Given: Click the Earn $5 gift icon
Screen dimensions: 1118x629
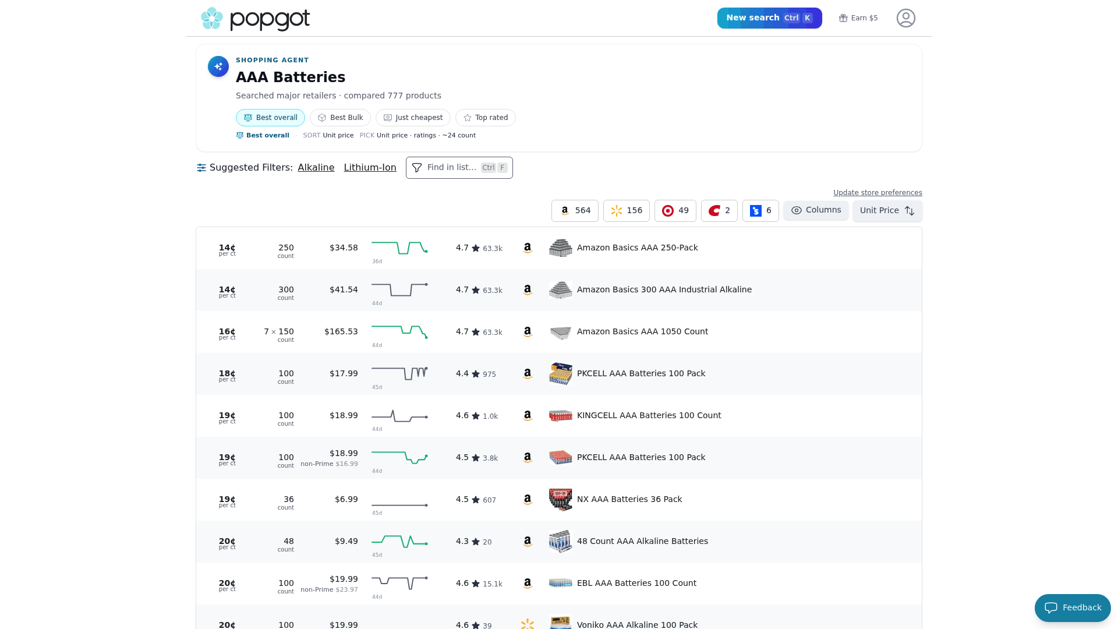Looking at the screenshot, I should [843, 18].
